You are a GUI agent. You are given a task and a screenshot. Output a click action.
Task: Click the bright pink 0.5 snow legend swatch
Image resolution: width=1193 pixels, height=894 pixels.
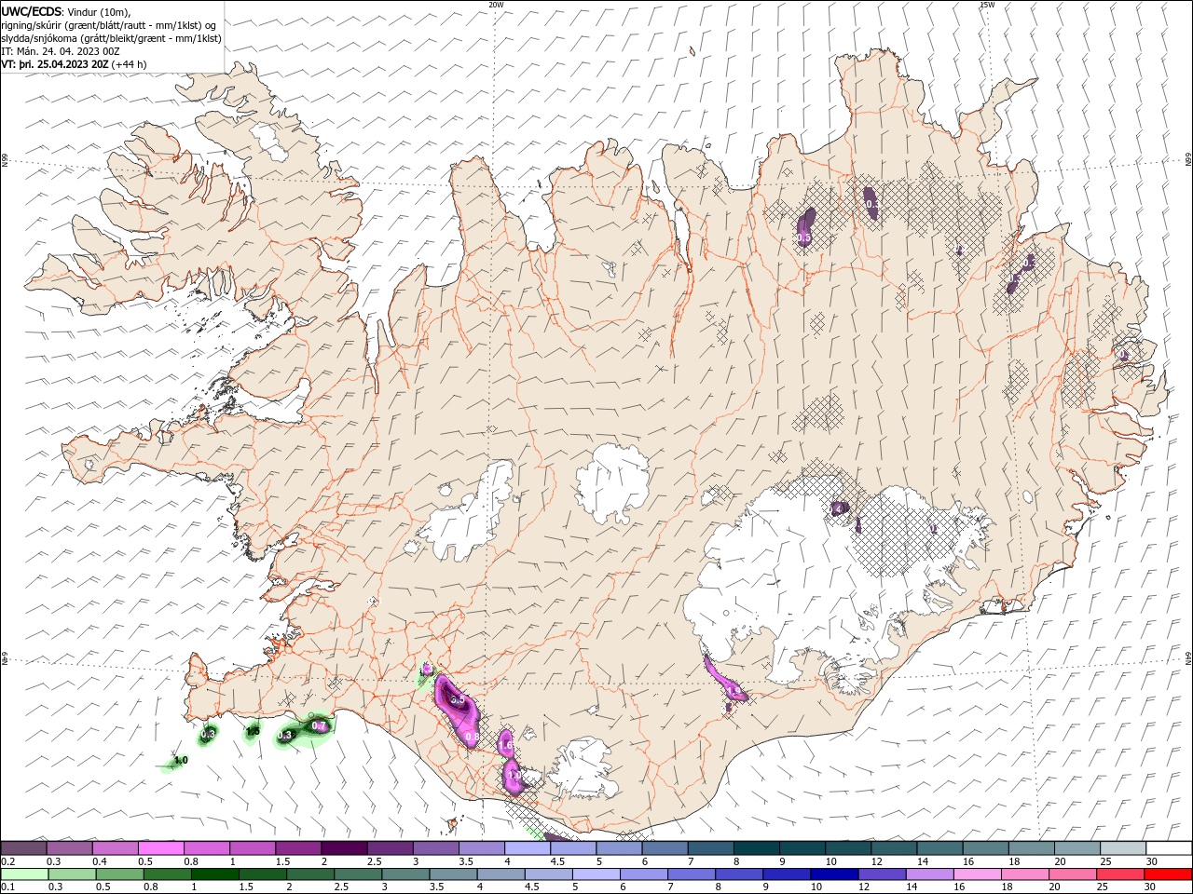pos(160,847)
